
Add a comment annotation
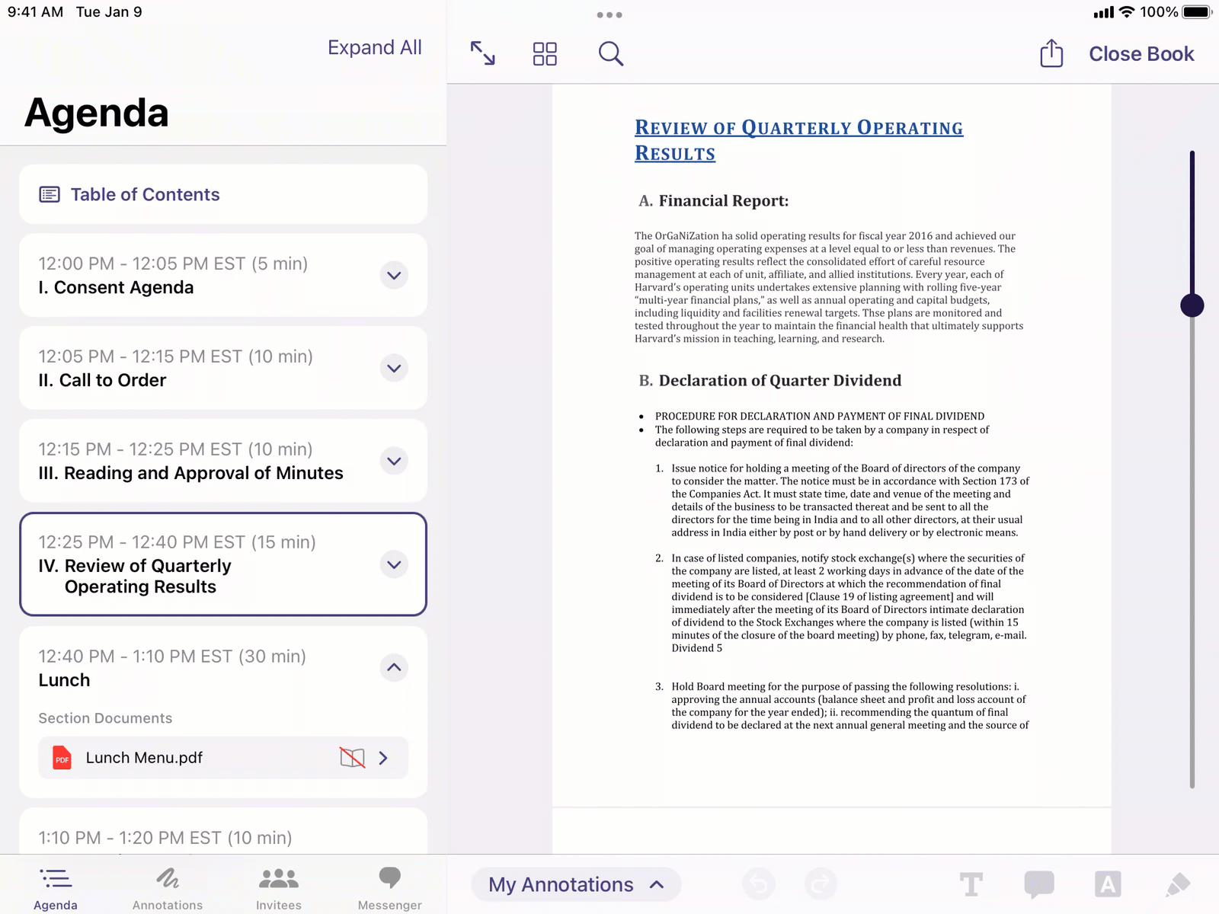click(1038, 884)
